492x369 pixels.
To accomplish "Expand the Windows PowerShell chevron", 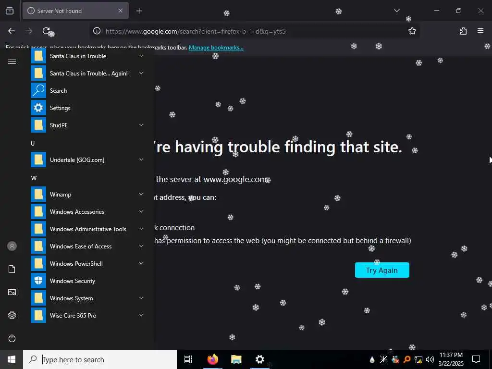I will (141, 263).
